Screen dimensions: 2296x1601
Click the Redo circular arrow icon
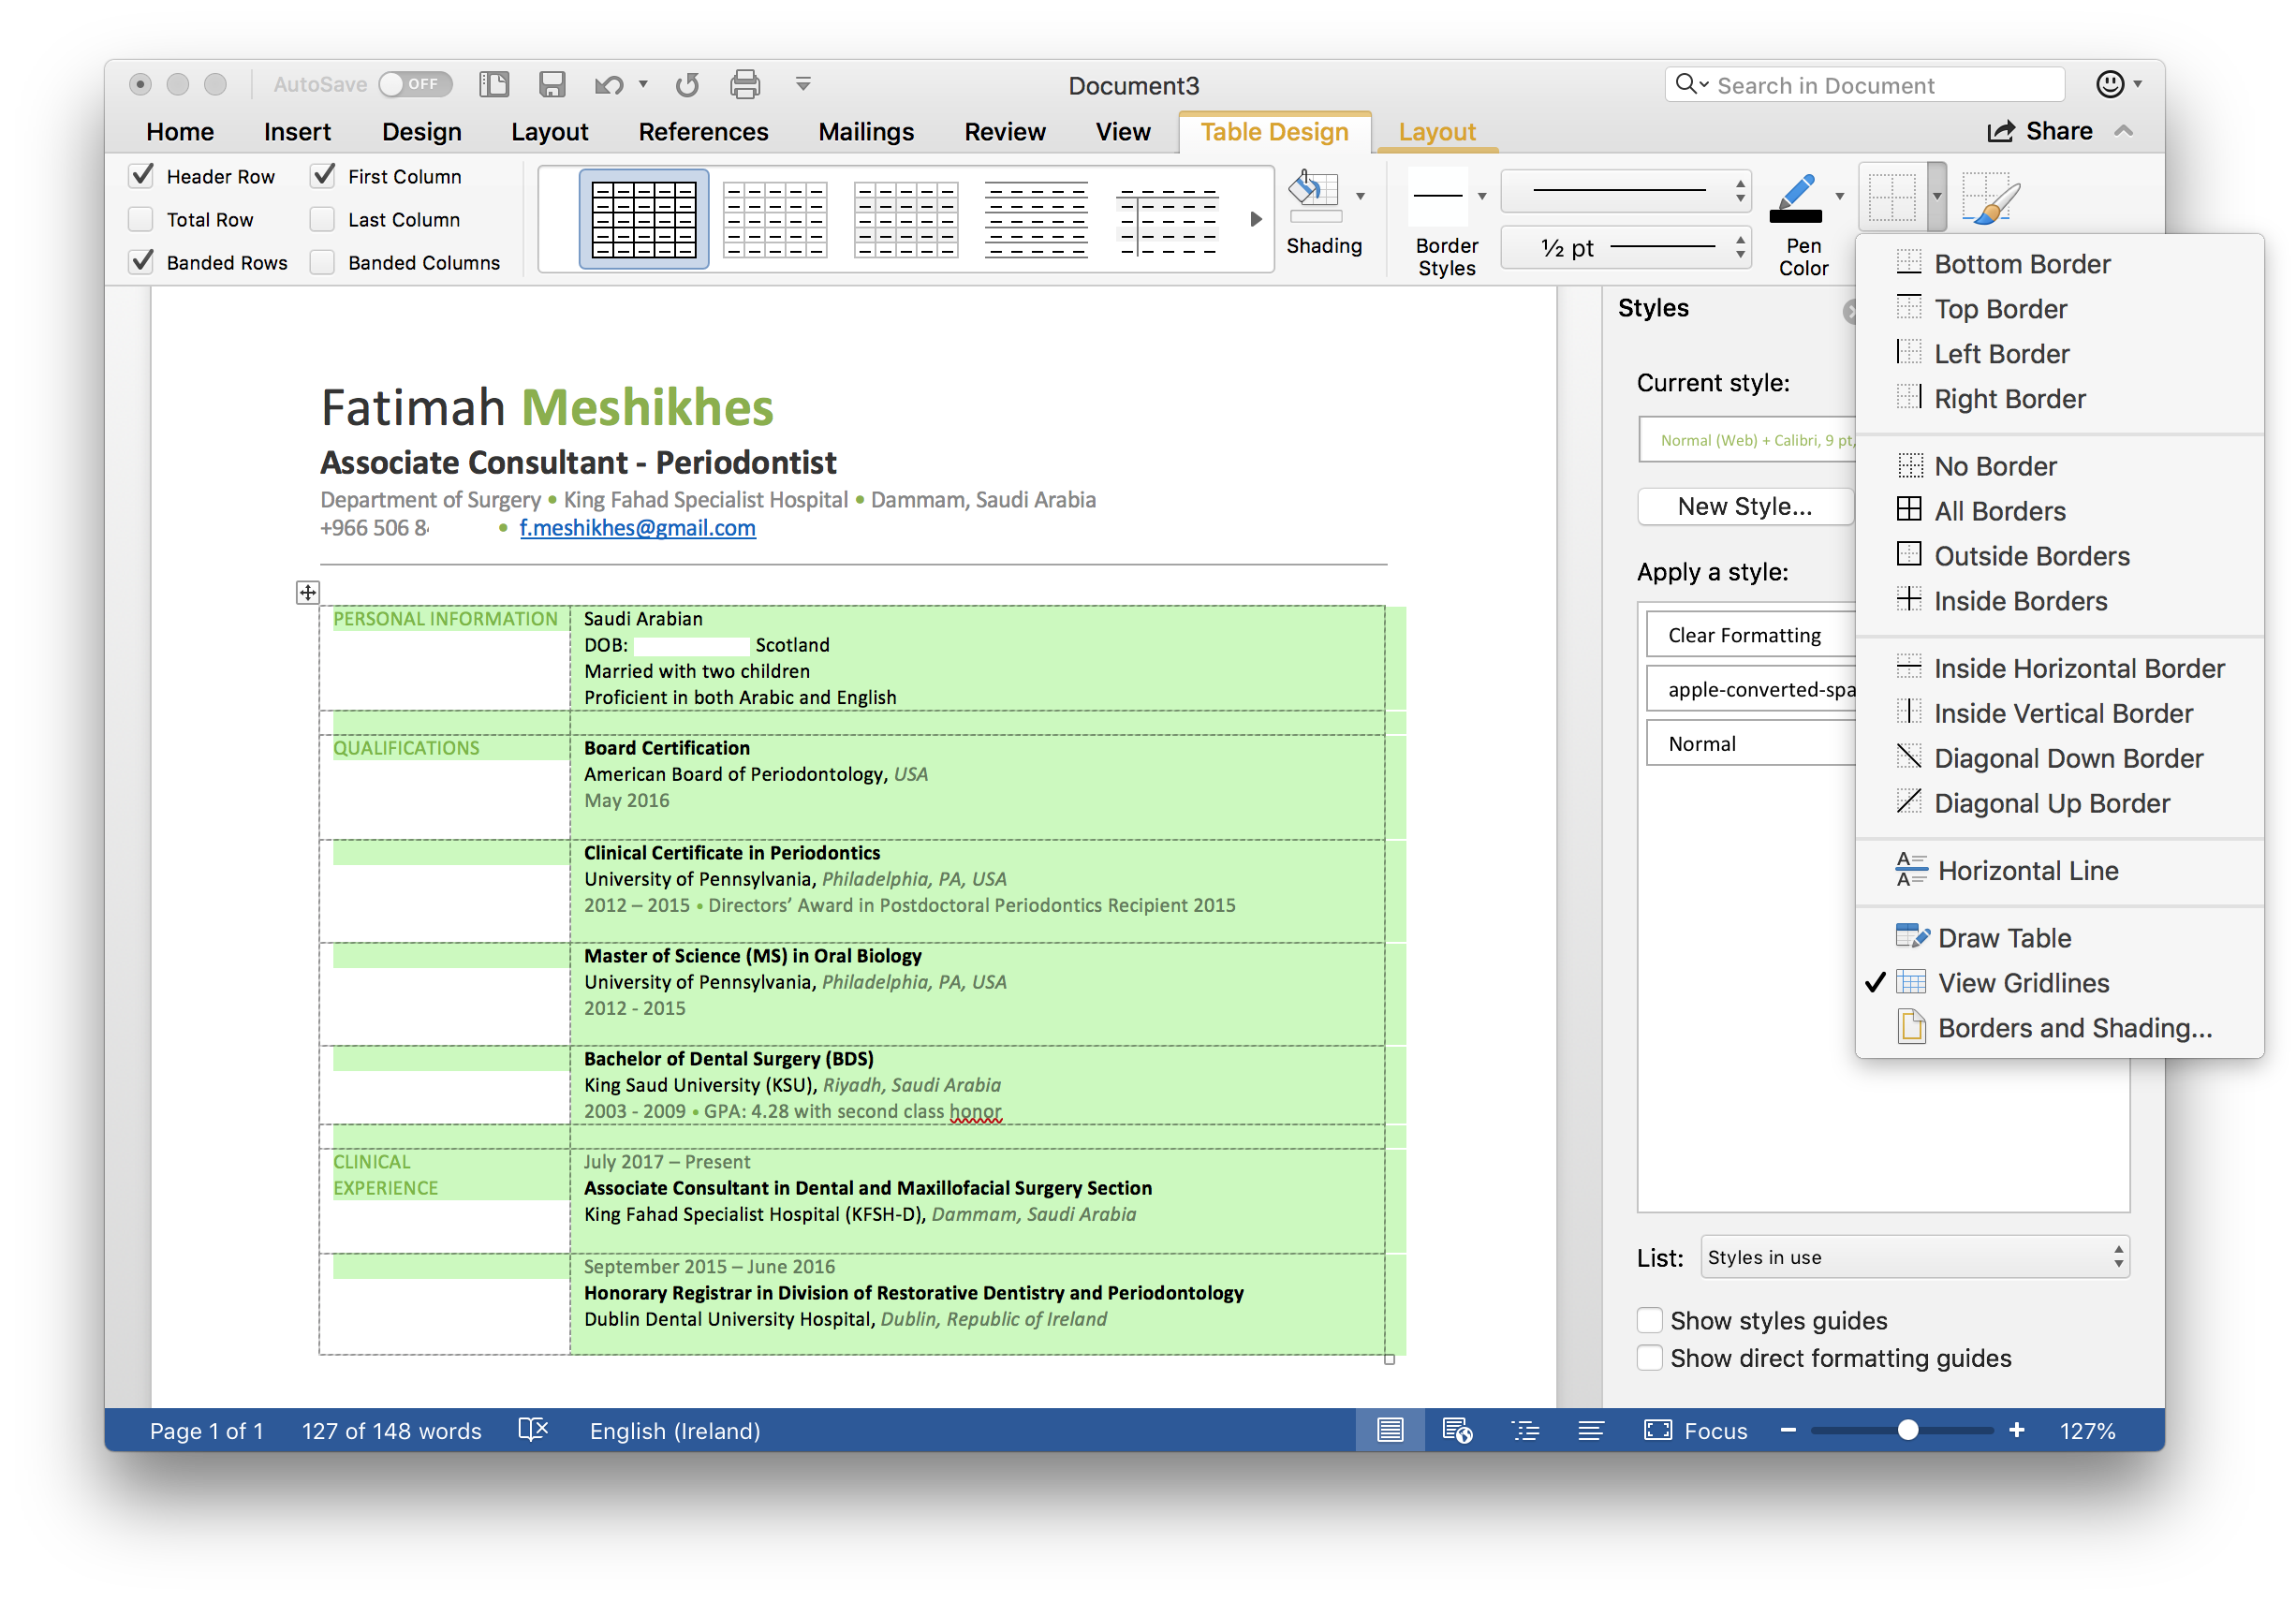click(686, 85)
